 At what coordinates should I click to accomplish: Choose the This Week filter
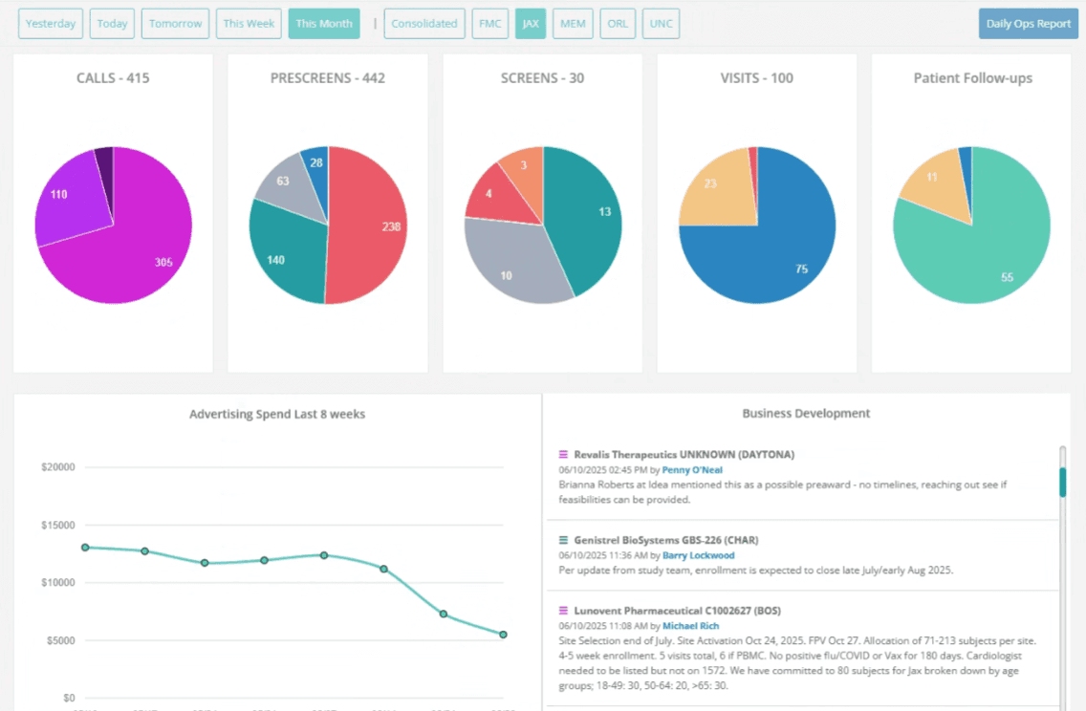pyautogui.click(x=249, y=24)
